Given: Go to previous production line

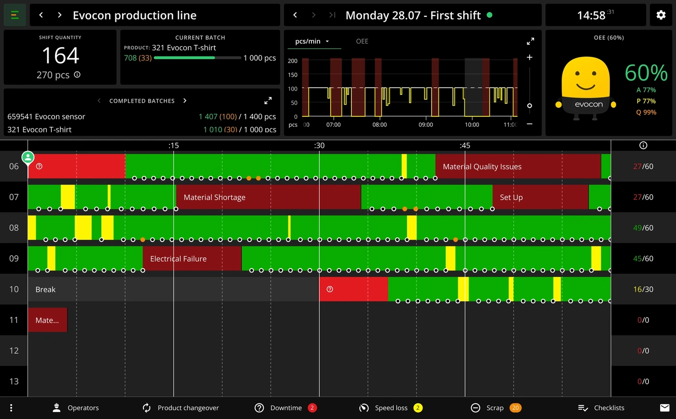Looking at the screenshot, I should coord(41,15).
